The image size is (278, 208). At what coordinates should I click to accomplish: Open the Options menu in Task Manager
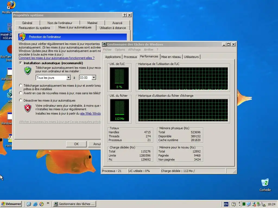(x=120, y=50)
